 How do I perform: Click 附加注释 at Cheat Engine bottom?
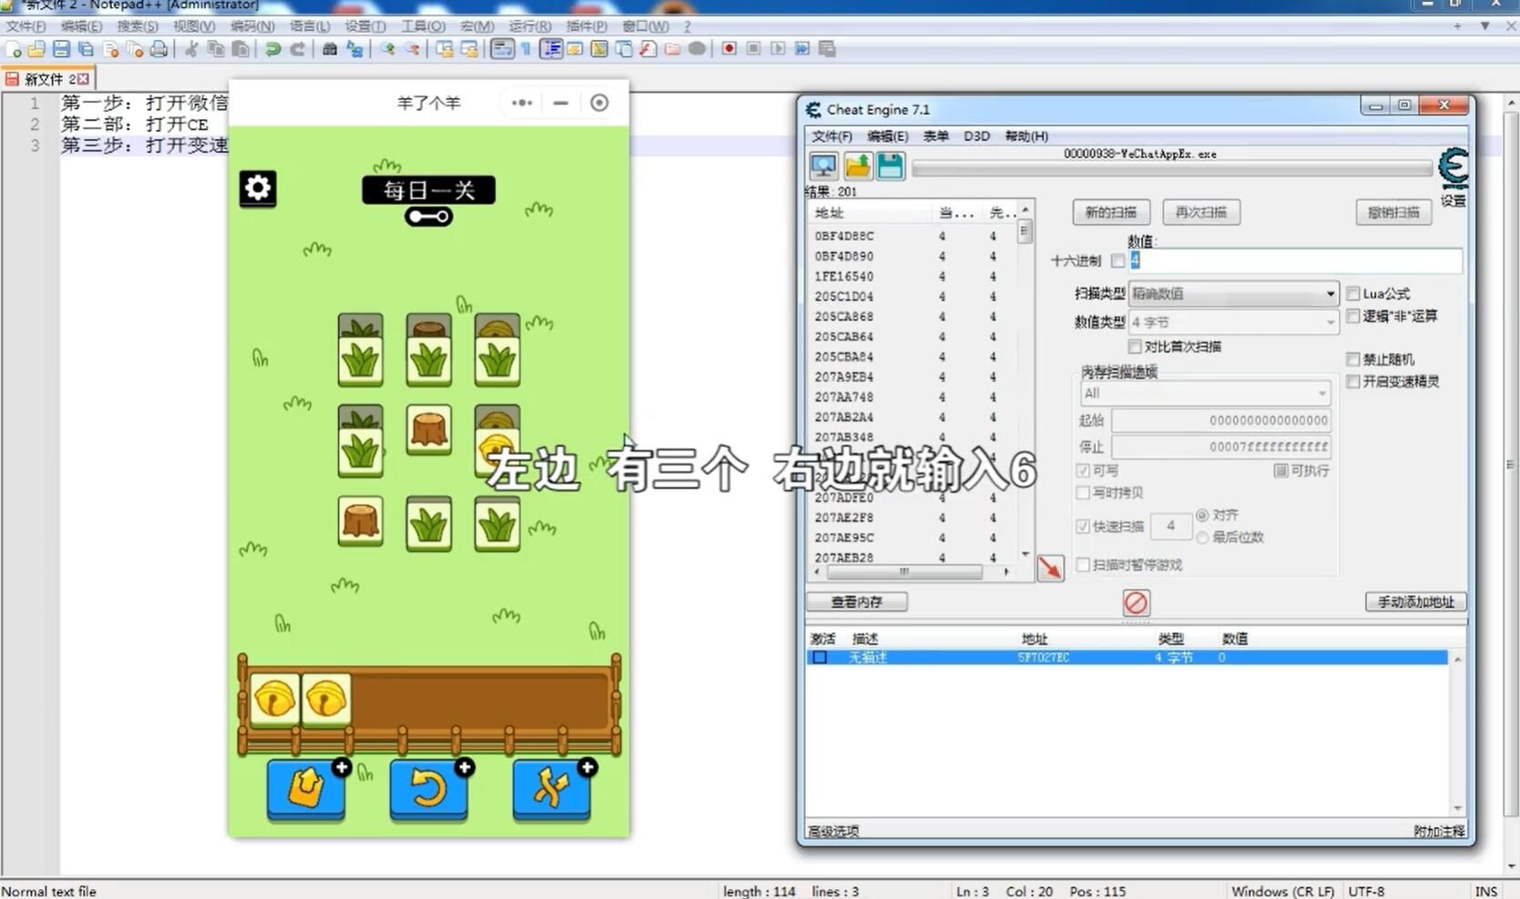coord(1439,831)
